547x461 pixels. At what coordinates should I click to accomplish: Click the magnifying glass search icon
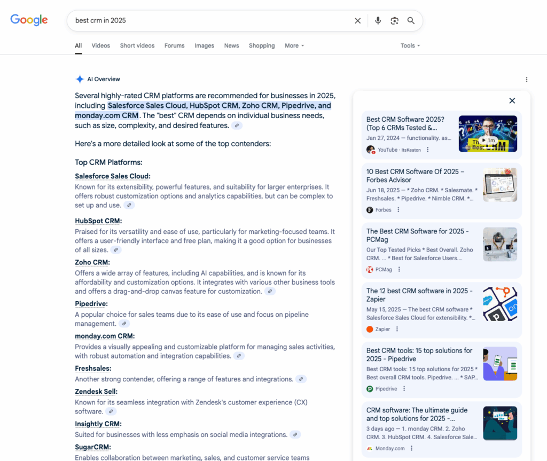point(411,21)
